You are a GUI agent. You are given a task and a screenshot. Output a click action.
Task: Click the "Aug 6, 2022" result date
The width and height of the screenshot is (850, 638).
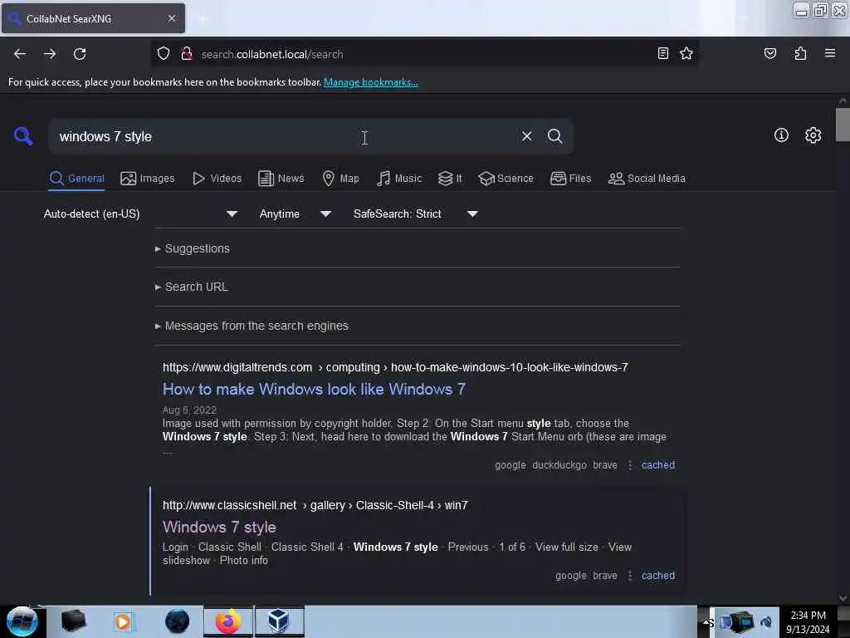pyautogui.click(x=189, y=410)
